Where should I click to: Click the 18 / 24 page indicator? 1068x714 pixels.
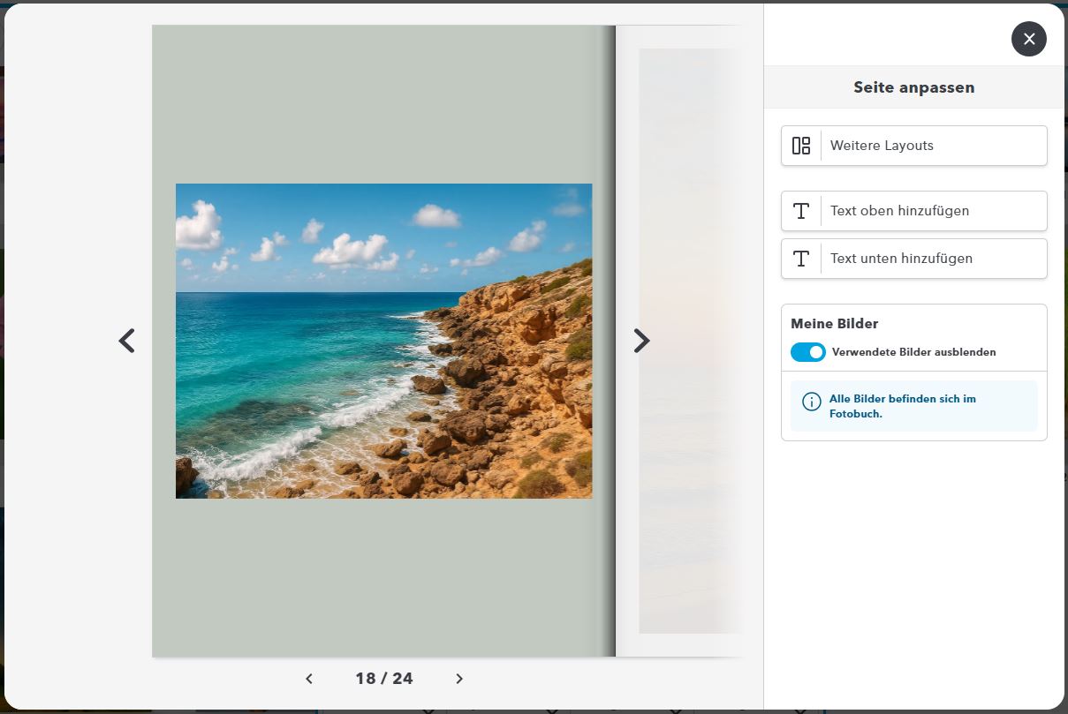pos(384,679)
